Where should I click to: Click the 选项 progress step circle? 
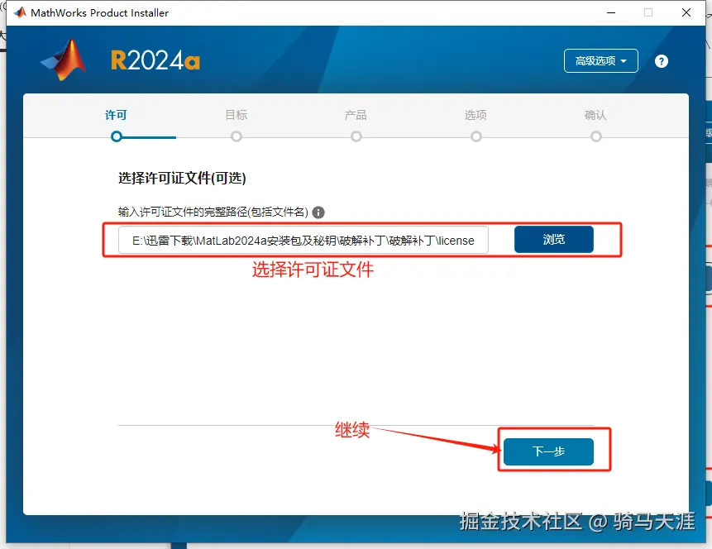point(475,136)
